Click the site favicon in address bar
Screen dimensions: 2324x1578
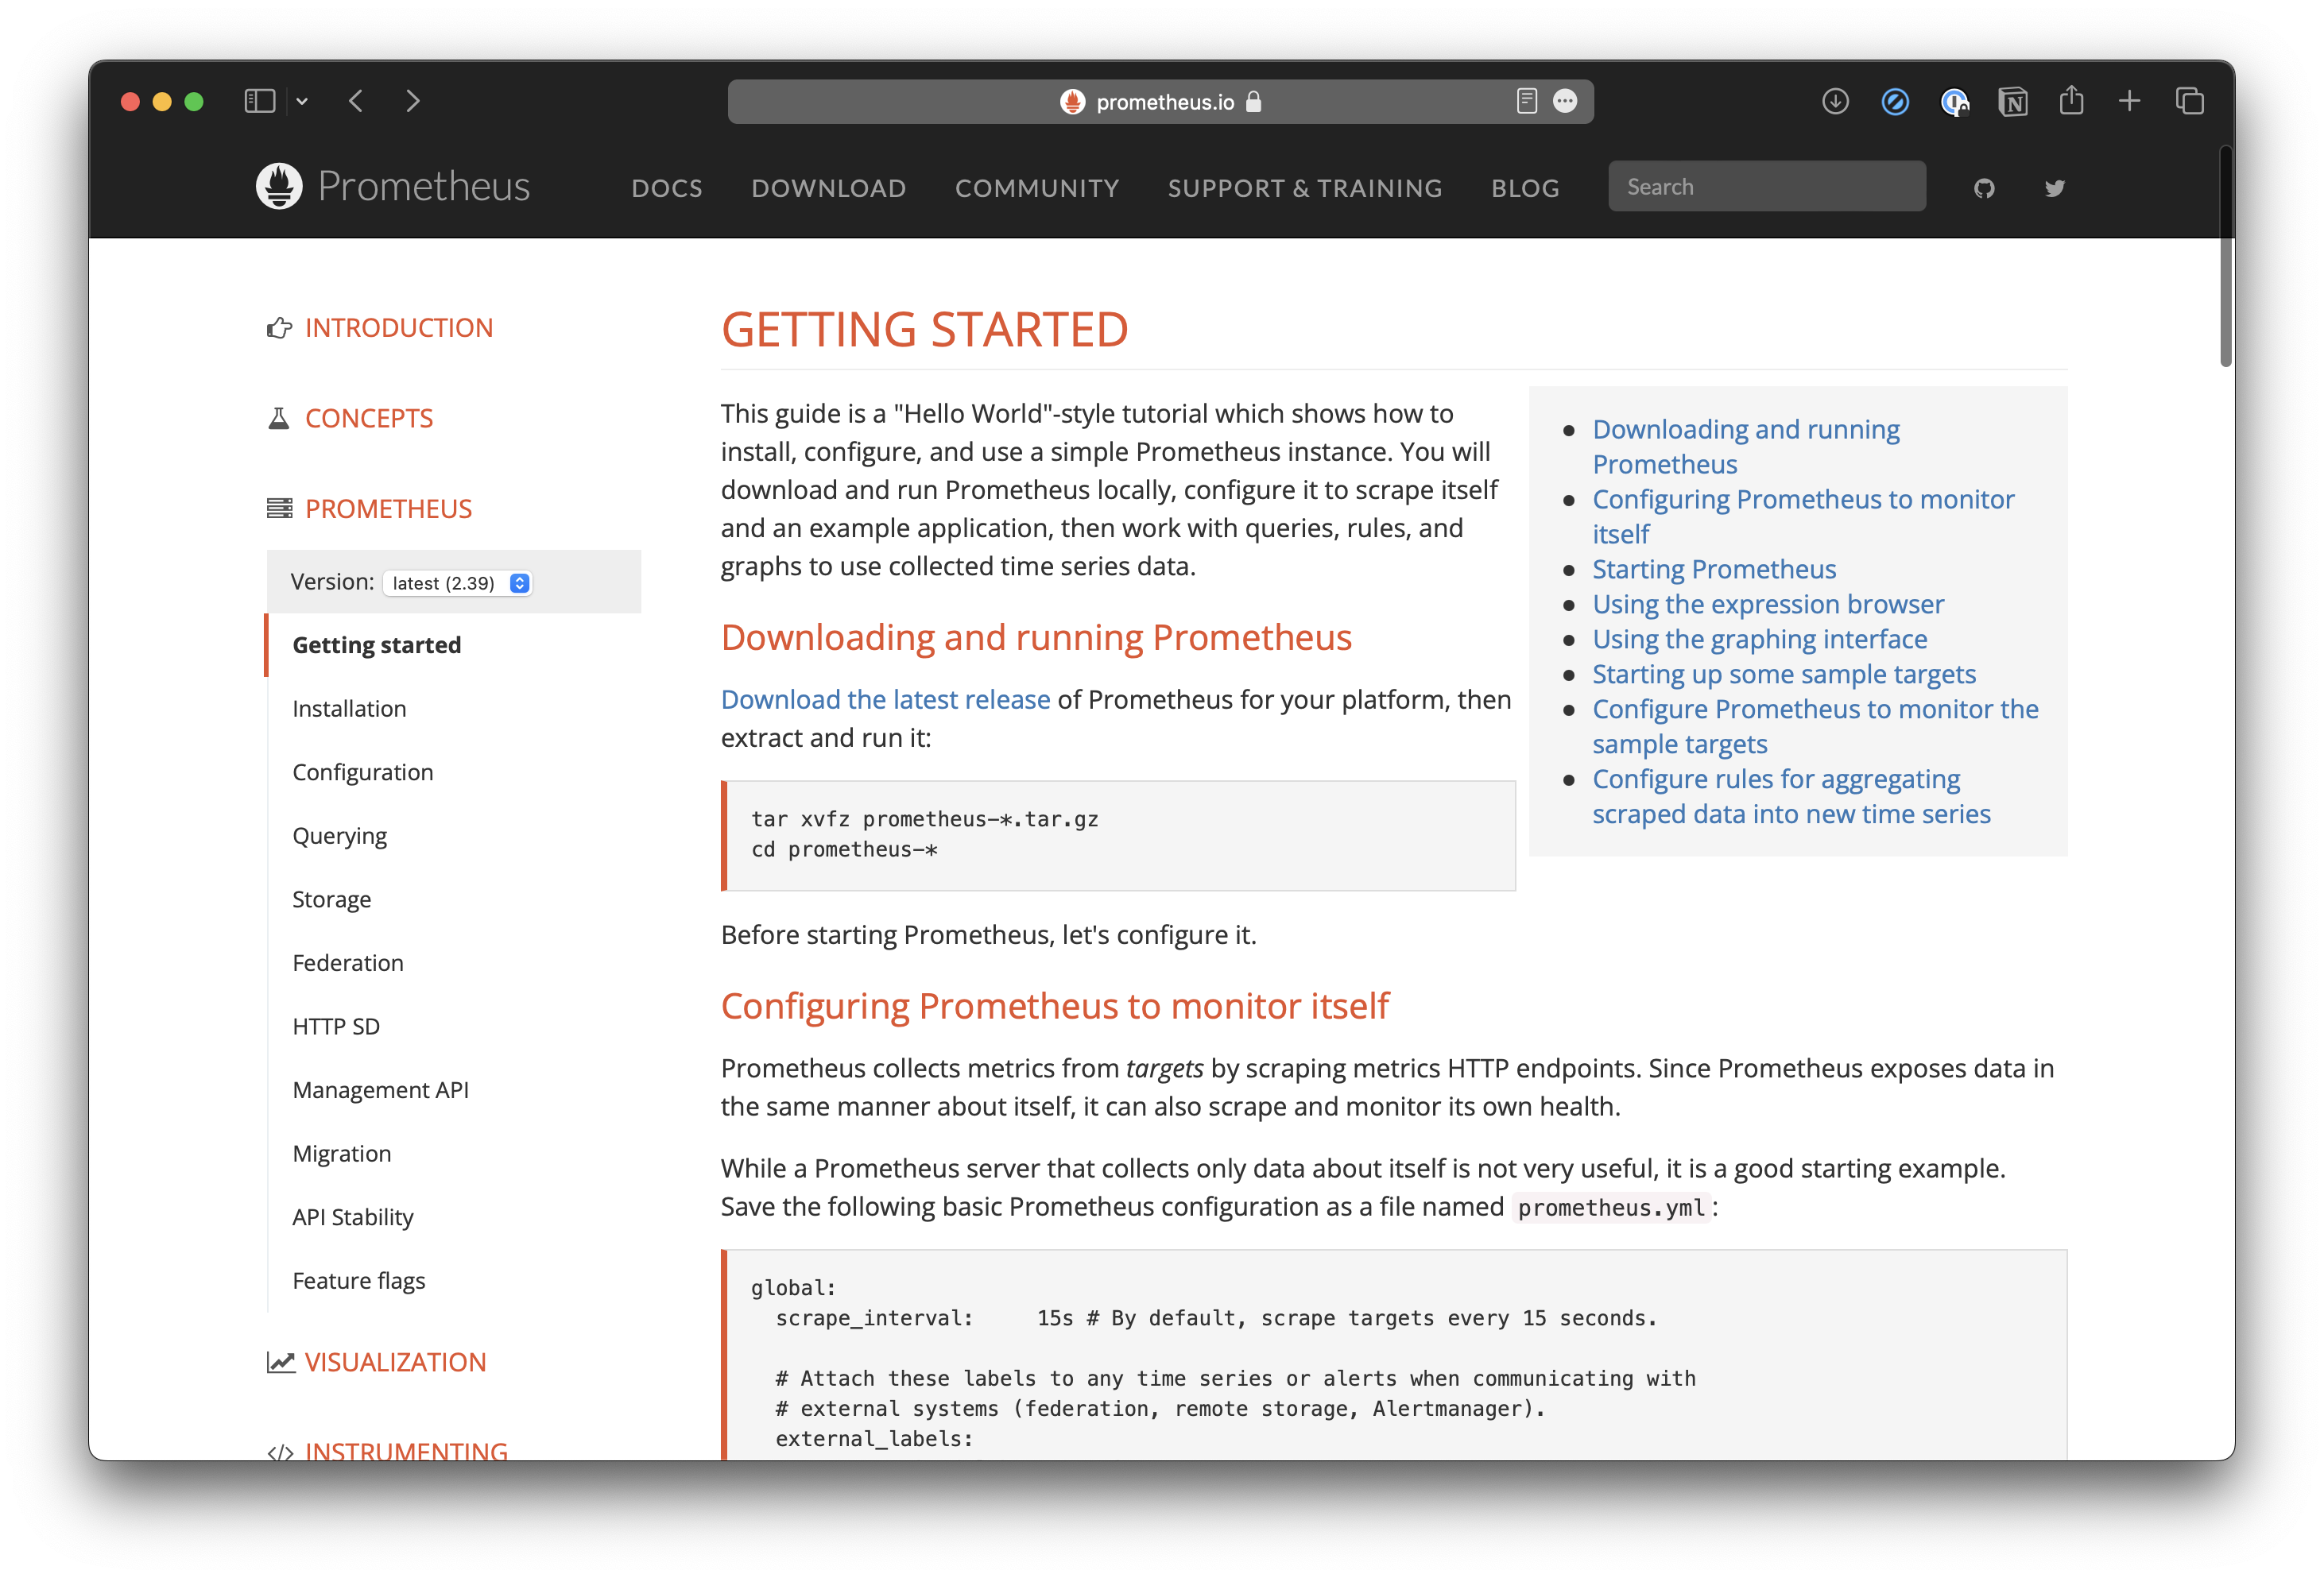(1072, 101)
